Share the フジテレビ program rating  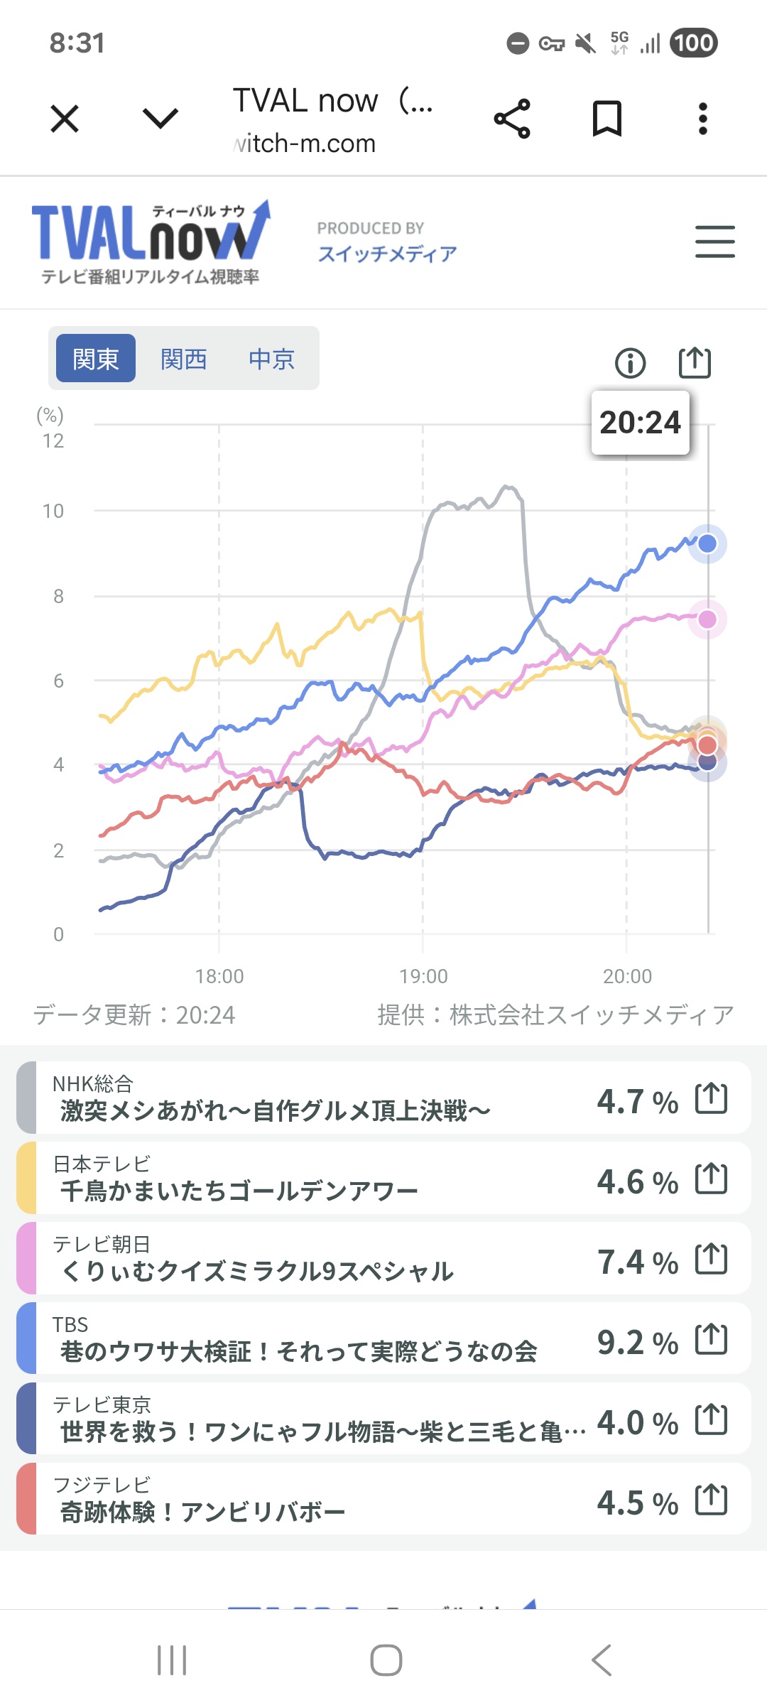coord(711,1500)
